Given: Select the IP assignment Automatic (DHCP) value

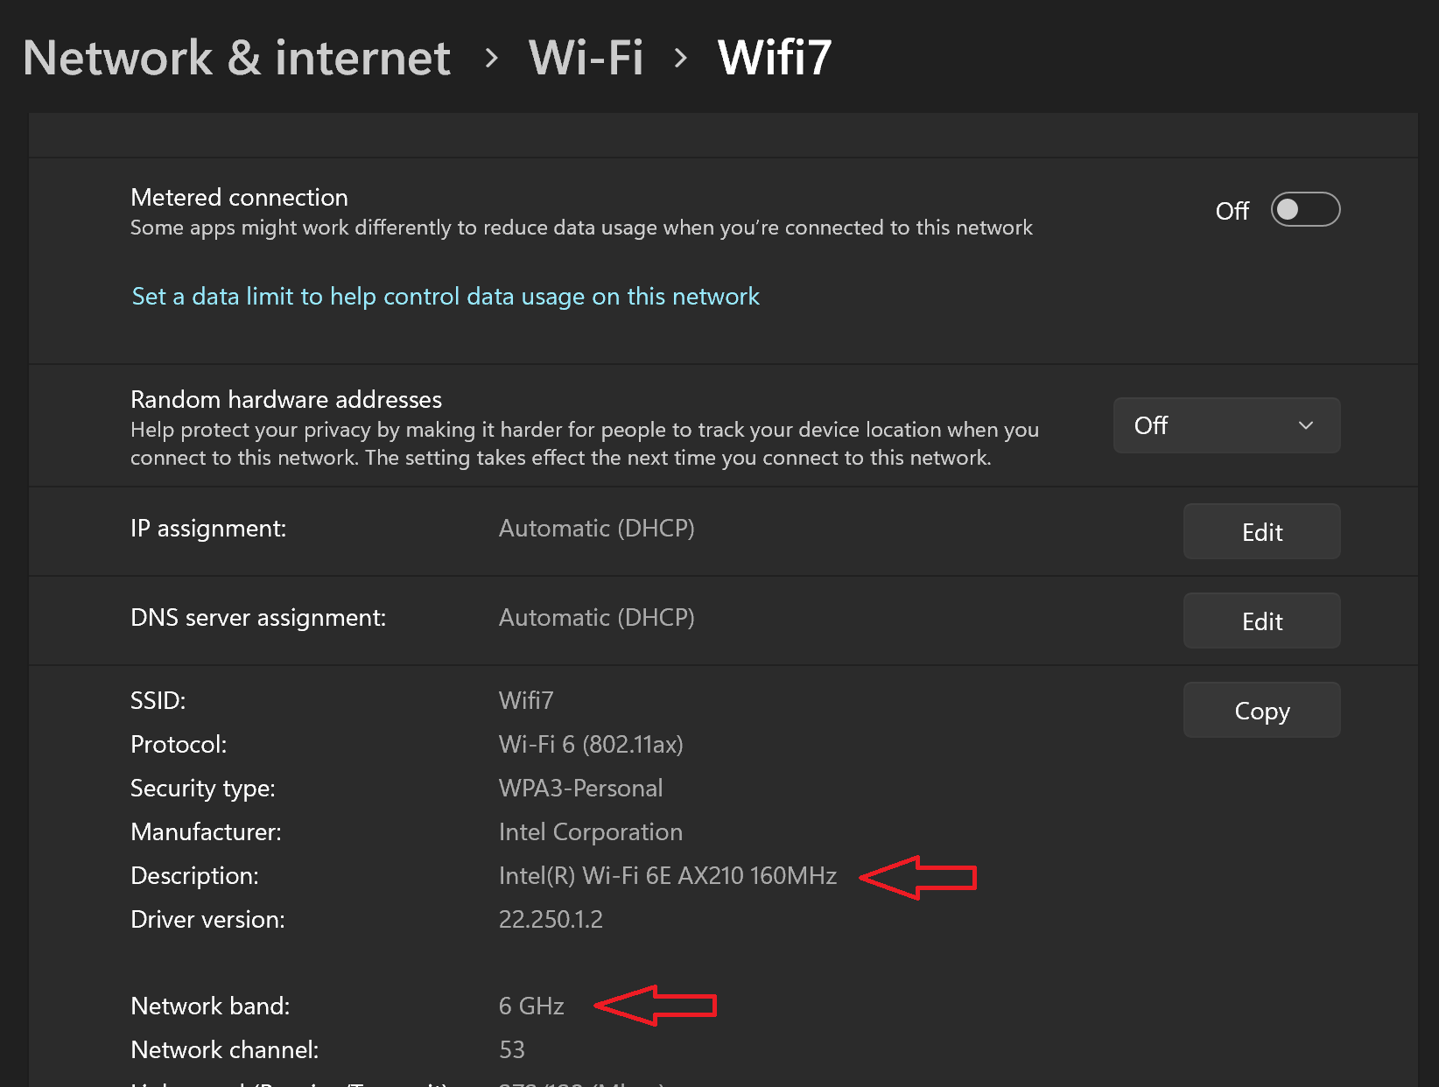Looking at the screenshot, I should pyautogui.click(x=597, y=529).
